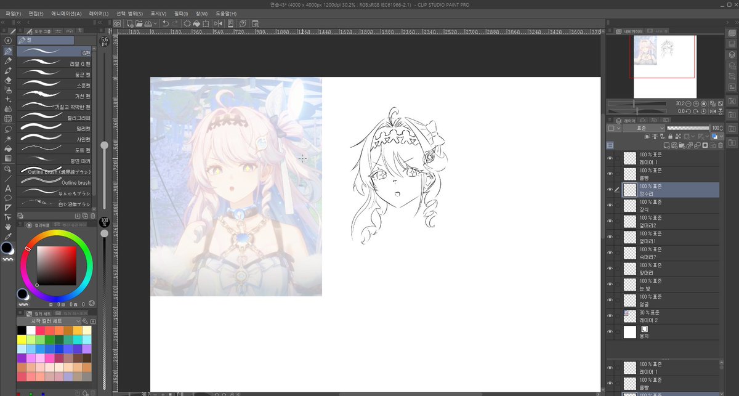Click the Undo arrow in command bar
This screenshot has width=739, height=396.
tap(166, 23)
